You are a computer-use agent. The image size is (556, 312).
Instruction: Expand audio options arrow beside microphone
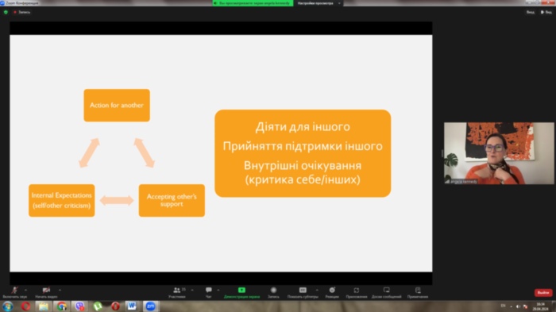pyautogui.click(x=25, y=290)
